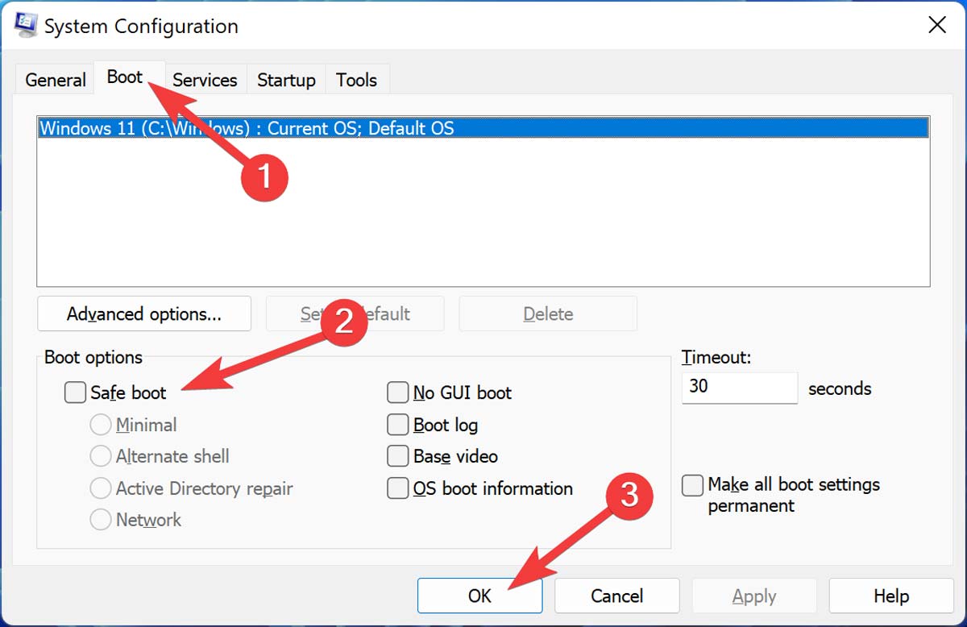Click OK to confirm changes
This screenshot has height=627, width=967.
[479, 596]
